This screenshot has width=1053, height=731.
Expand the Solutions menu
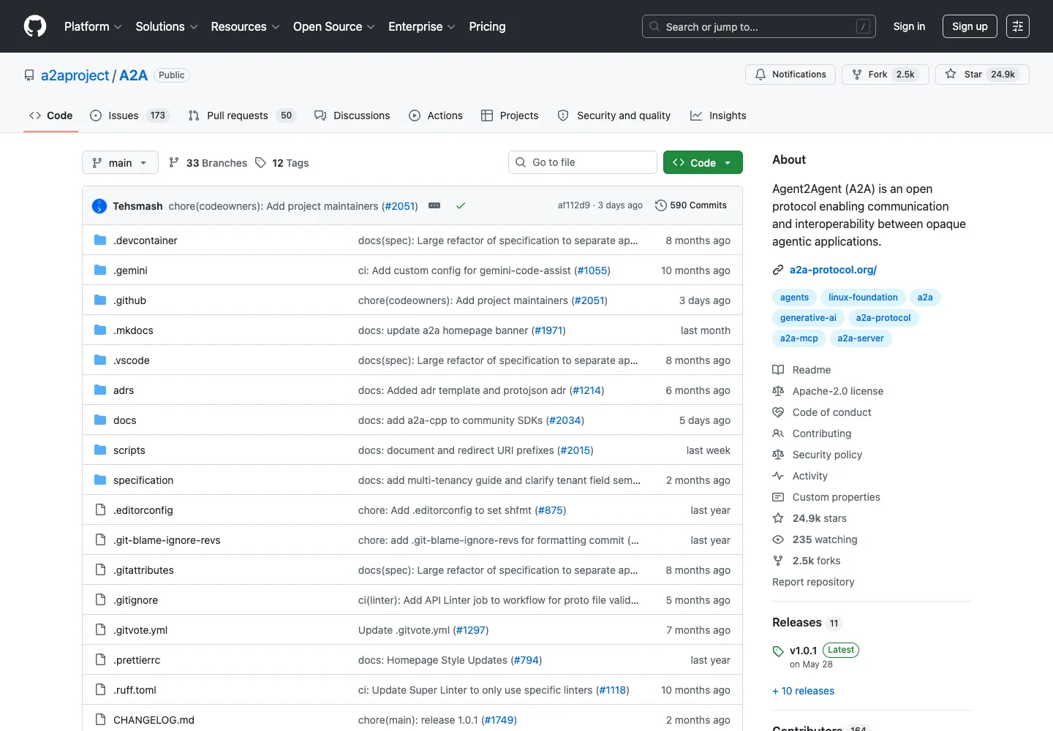[167, 26]
